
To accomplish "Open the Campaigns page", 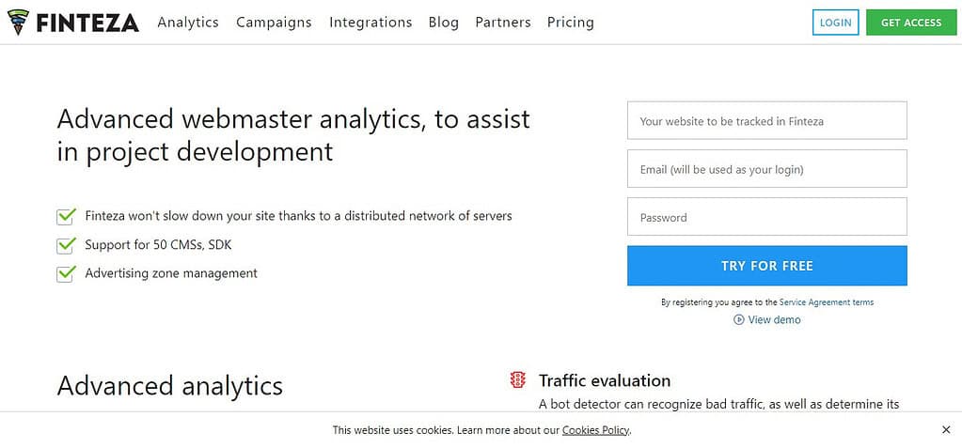I will [274, 22].
